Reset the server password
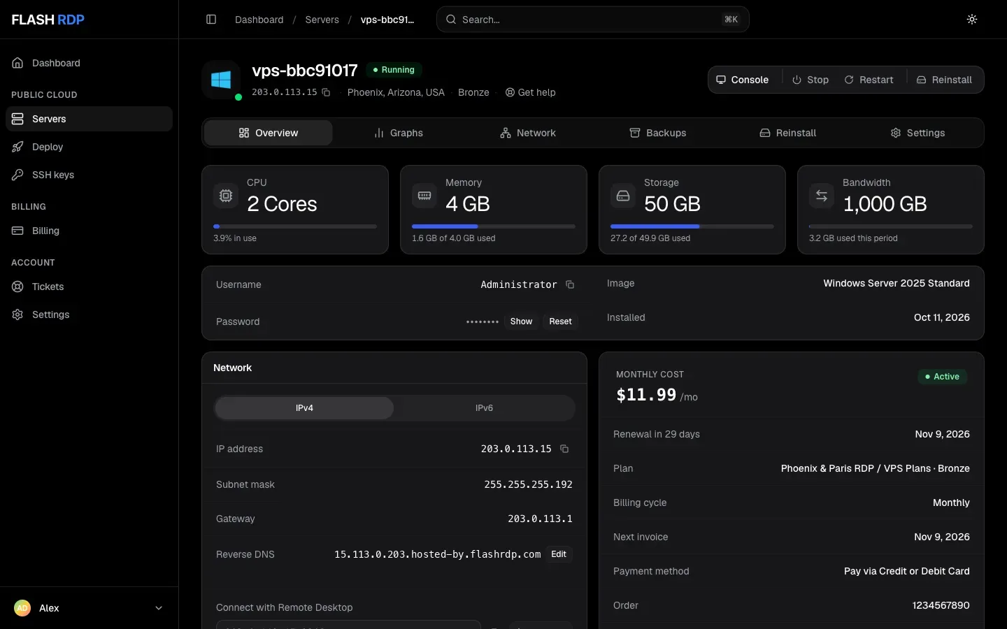 click(x=560, y=321)
